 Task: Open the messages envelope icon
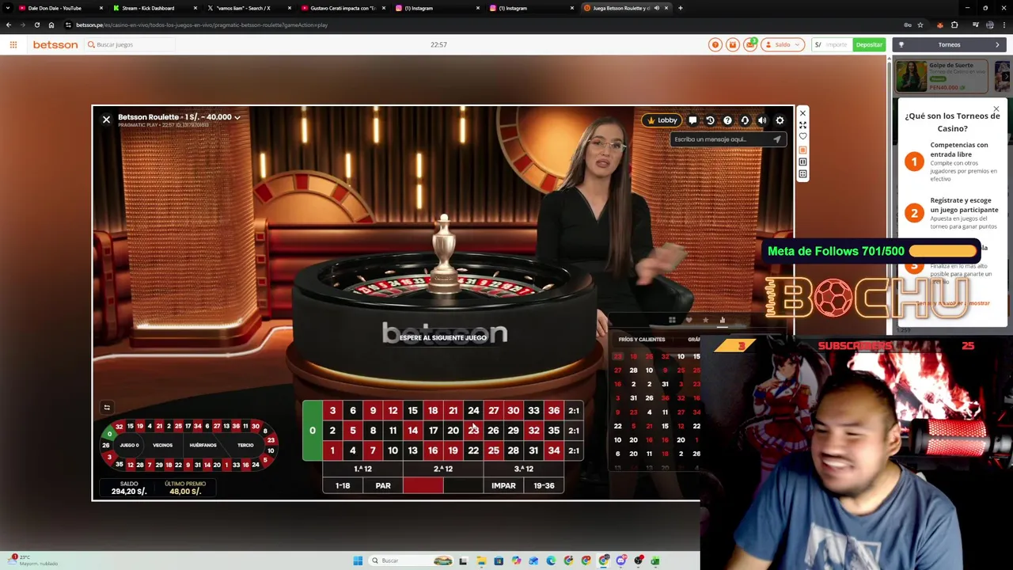(750, 44)
